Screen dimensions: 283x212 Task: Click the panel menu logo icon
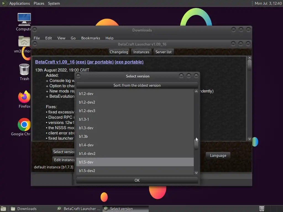coord(4,3)
